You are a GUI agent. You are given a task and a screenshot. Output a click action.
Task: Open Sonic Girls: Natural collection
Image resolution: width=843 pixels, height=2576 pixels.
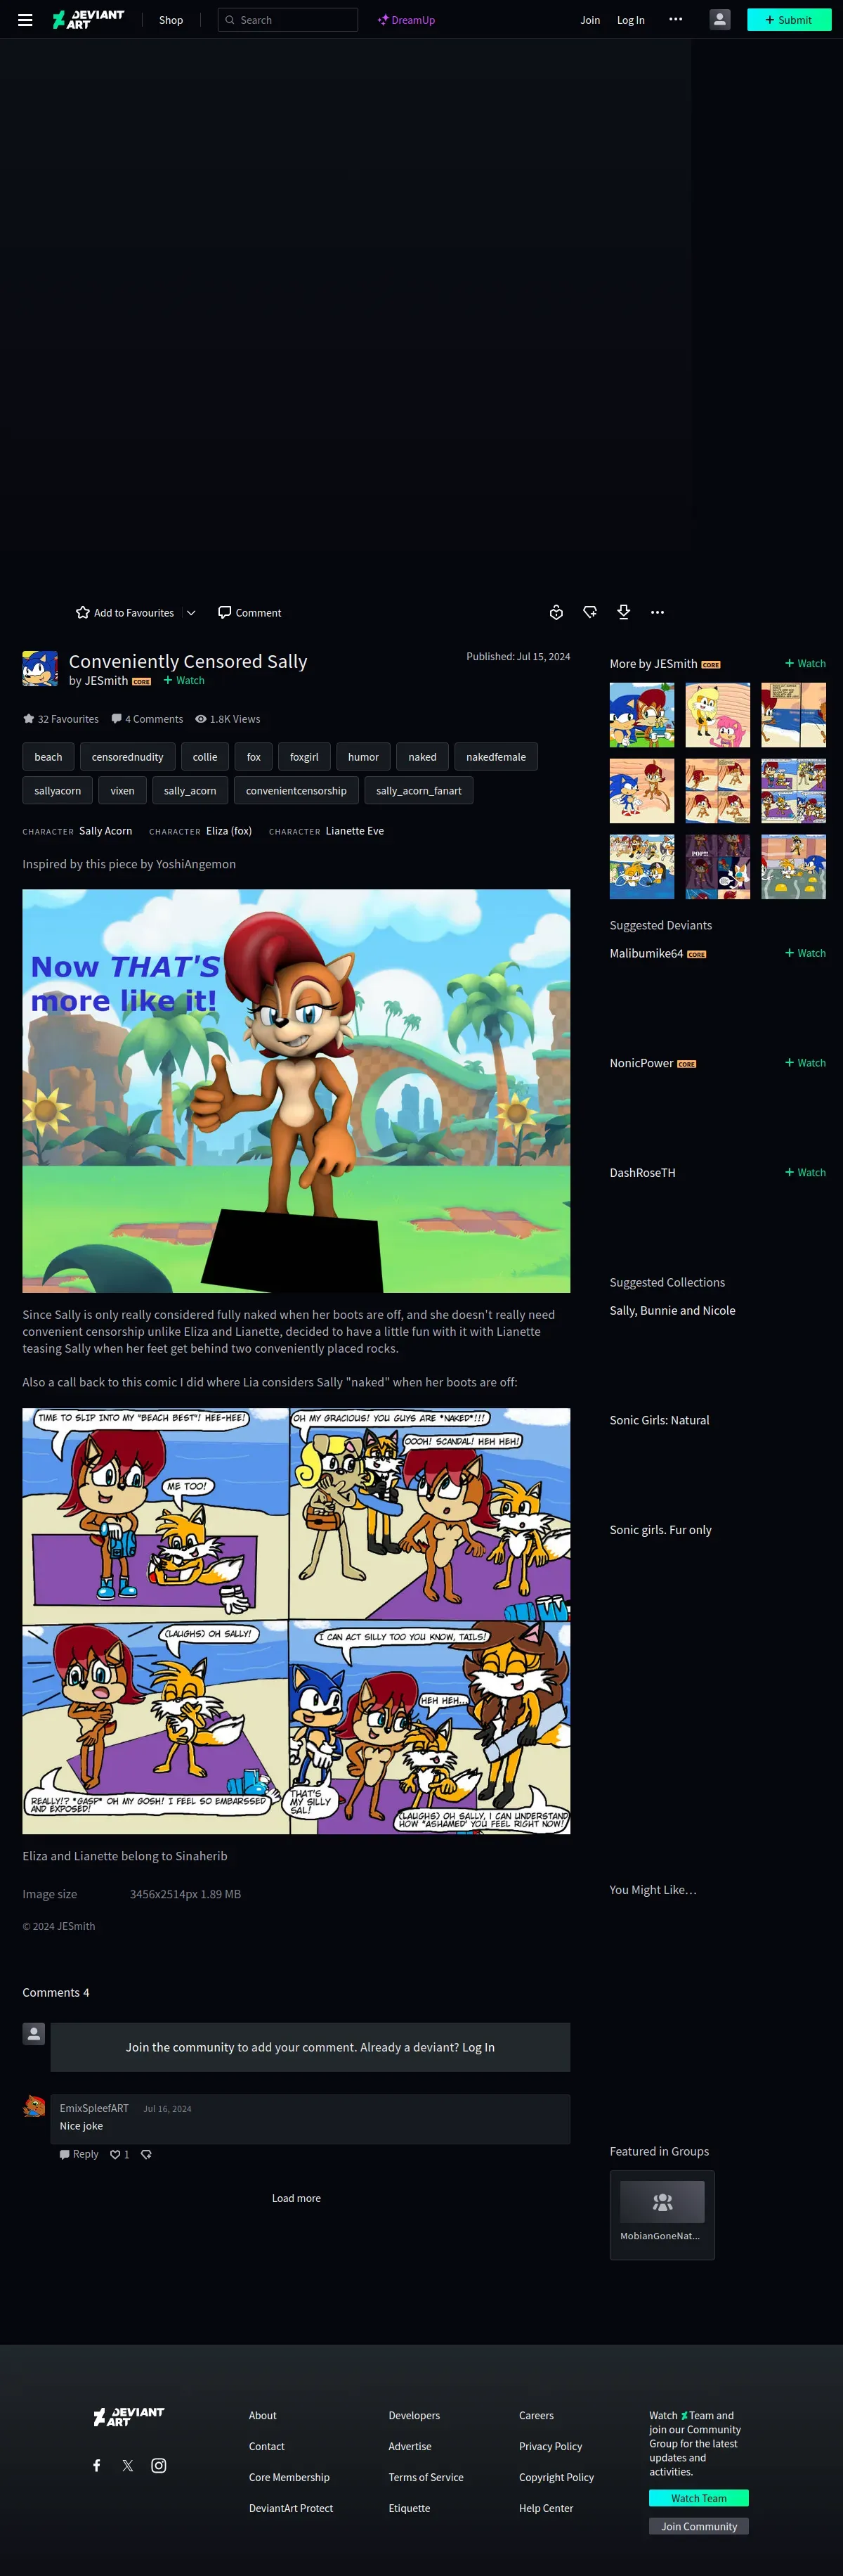coord(659,1421)
